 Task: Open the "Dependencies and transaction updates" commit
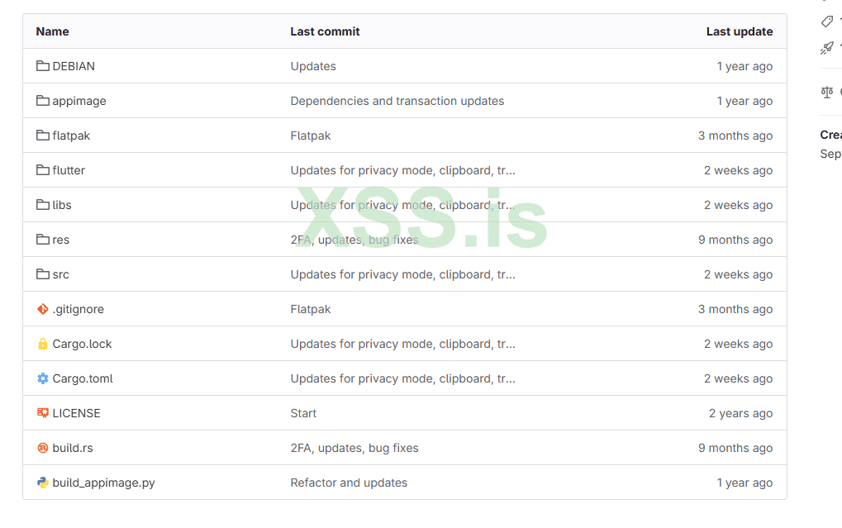[x=397, y=101]
